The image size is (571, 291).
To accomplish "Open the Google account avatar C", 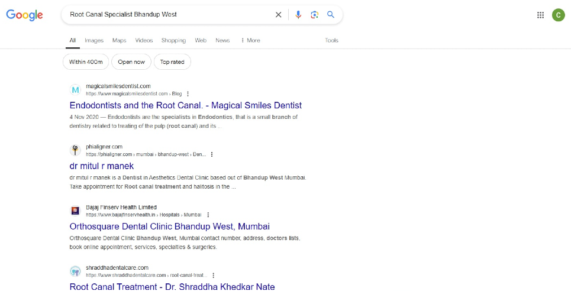I will [558, 15].
